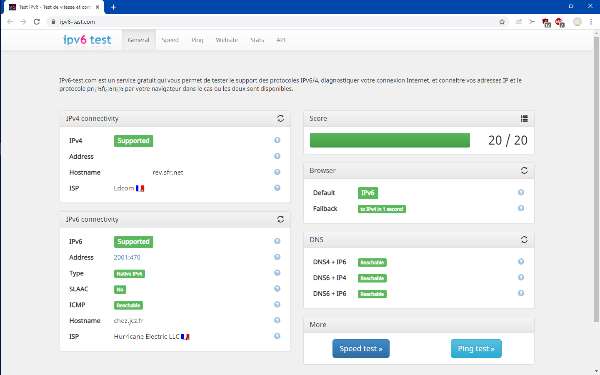Refresh the IPv4 connectivity panel
The image size is (600, 375).
(x=280, y=119)
